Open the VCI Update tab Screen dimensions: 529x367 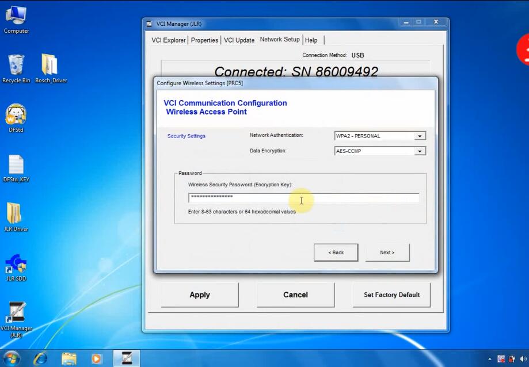click(x=239, y=40)
